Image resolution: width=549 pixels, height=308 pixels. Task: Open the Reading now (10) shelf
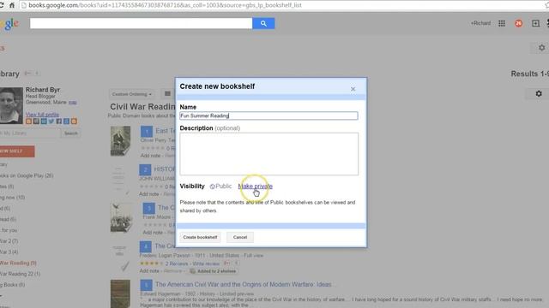[x=12, y=198]
